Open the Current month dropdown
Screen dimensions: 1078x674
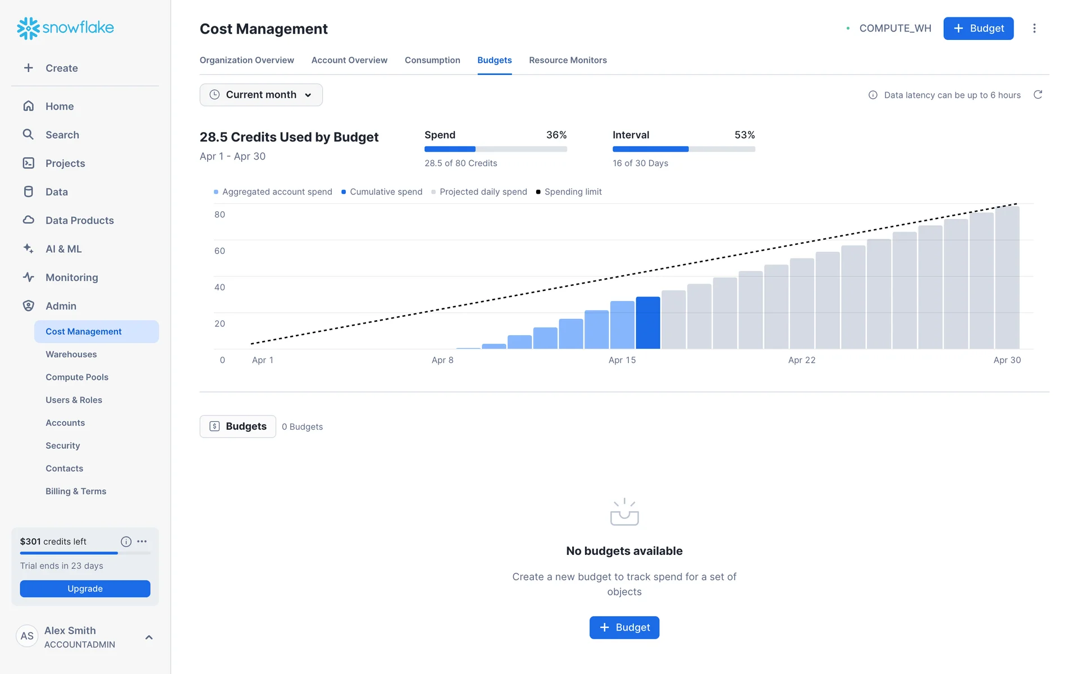click(x=261, y=95)
